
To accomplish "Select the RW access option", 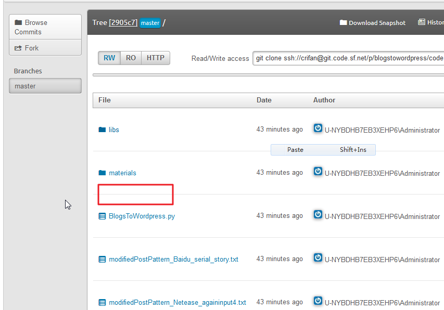I will click(109, 58).
